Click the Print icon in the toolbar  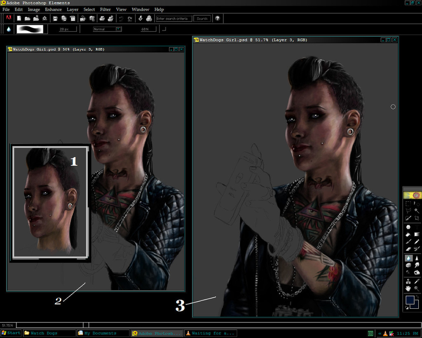click(x=102, y=18)
